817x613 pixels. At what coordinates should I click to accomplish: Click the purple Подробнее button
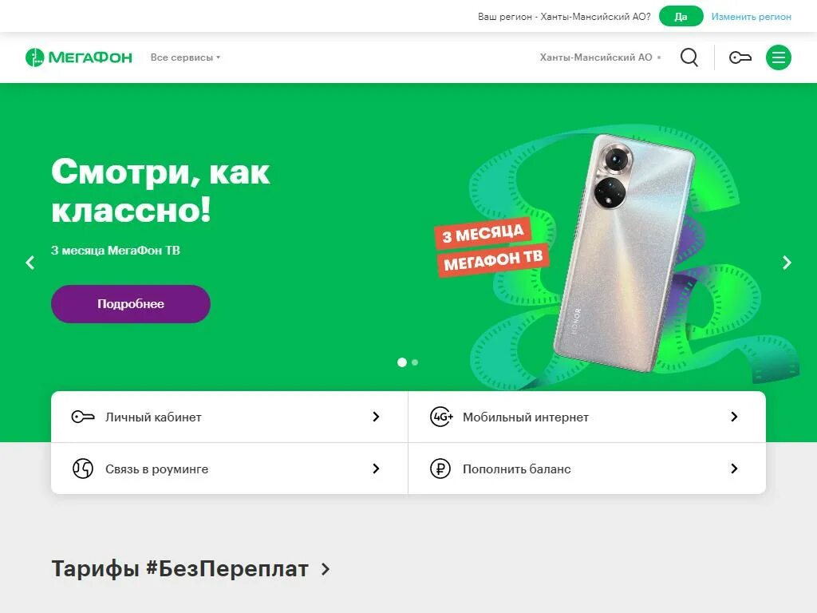[131, 304]
